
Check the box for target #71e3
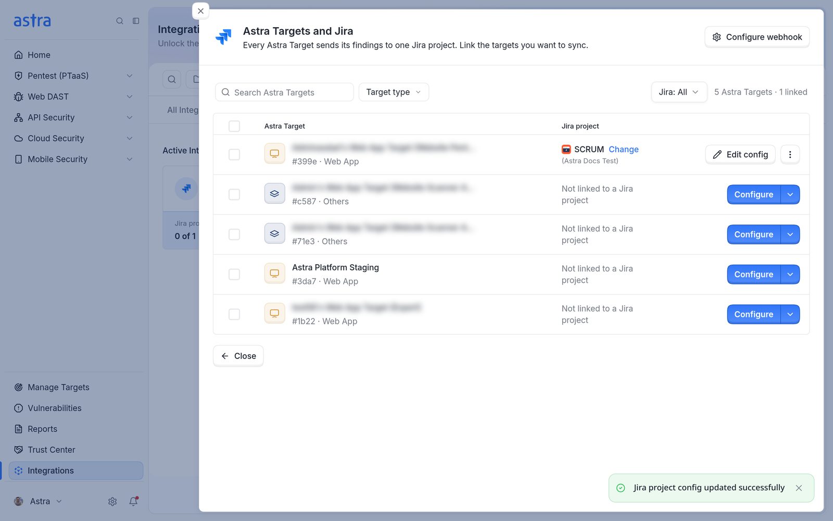pyautogui.click(x=234, y=234)
